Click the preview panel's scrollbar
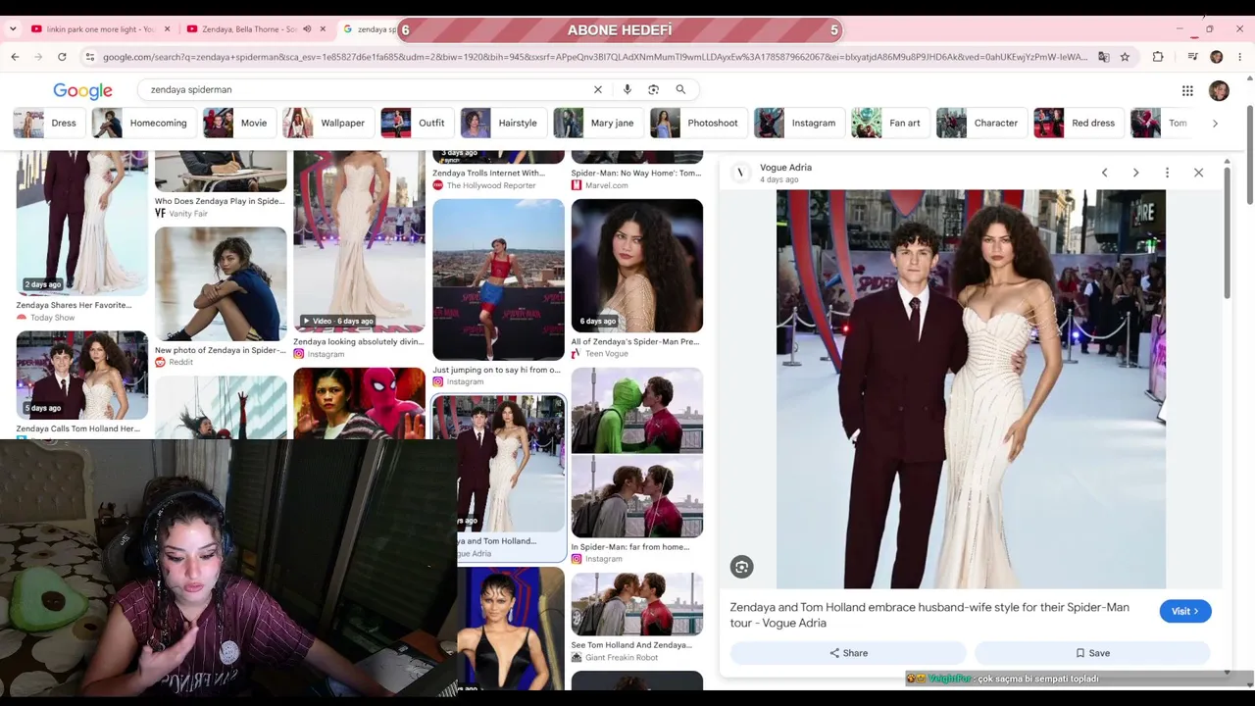Image resolution: width=1255 pixels, height=706 pixels. coord(1227,233)
